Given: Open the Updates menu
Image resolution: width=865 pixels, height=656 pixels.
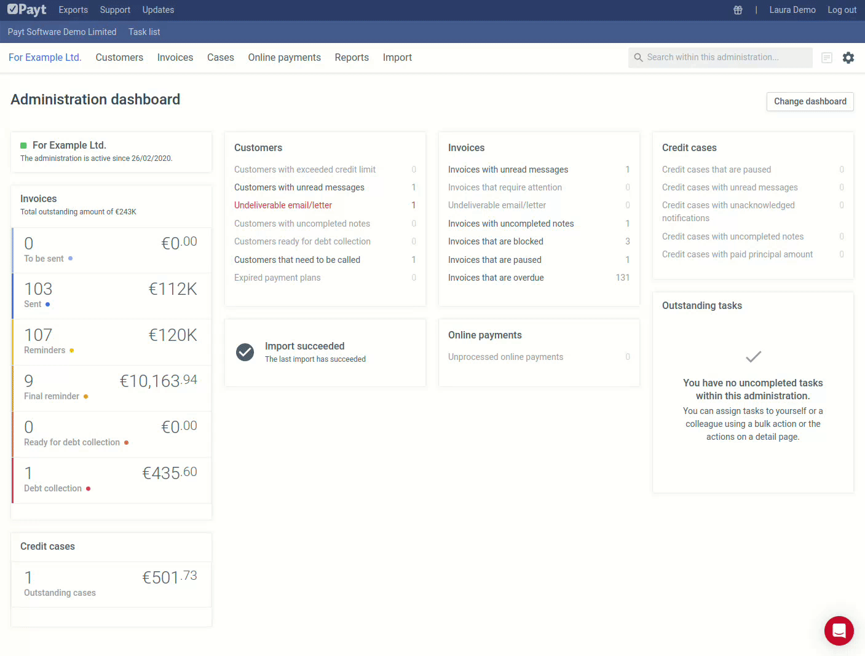Looking at the screenshot, I should point(158,10).
